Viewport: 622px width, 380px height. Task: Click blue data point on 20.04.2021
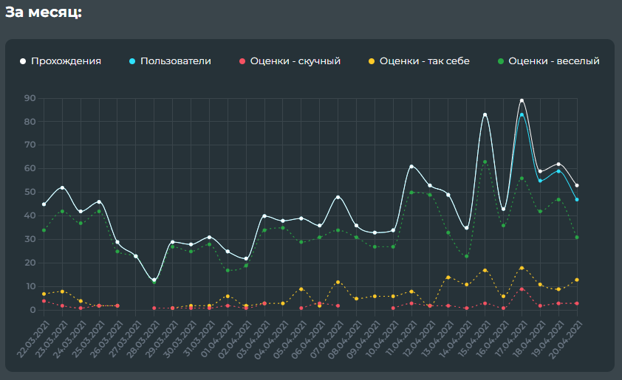[x=576, y=199]
